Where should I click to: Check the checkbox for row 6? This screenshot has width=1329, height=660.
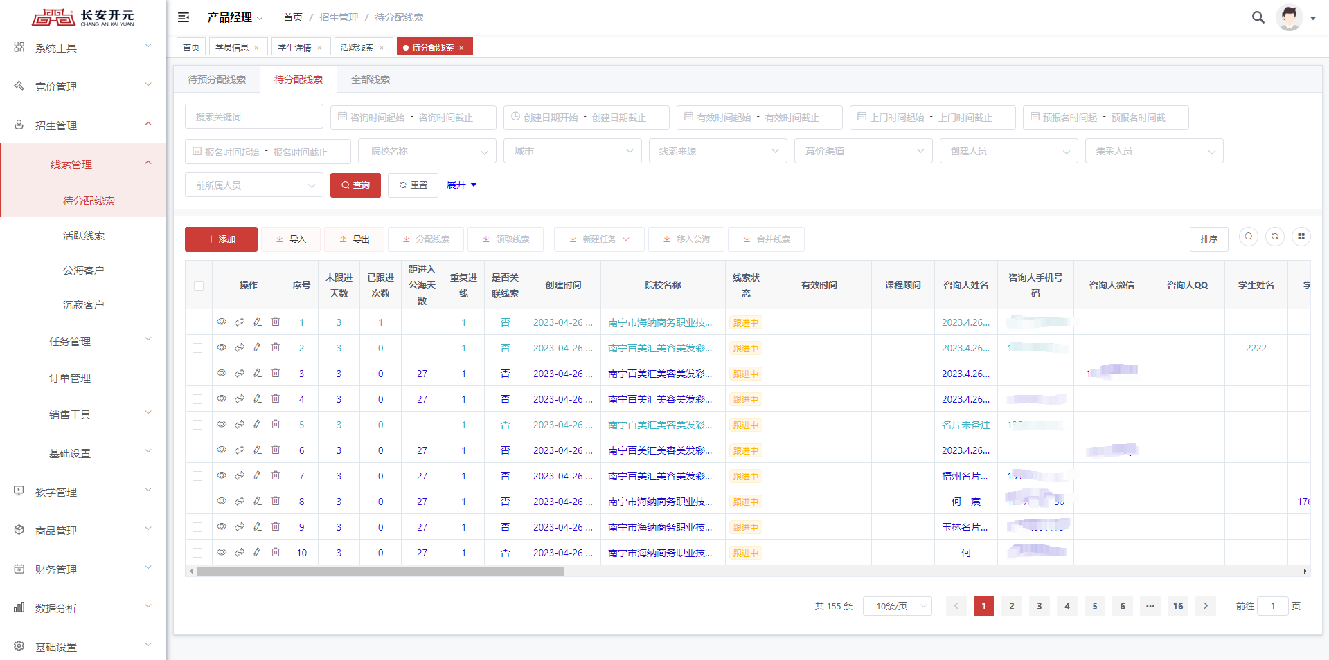point(197,450)
